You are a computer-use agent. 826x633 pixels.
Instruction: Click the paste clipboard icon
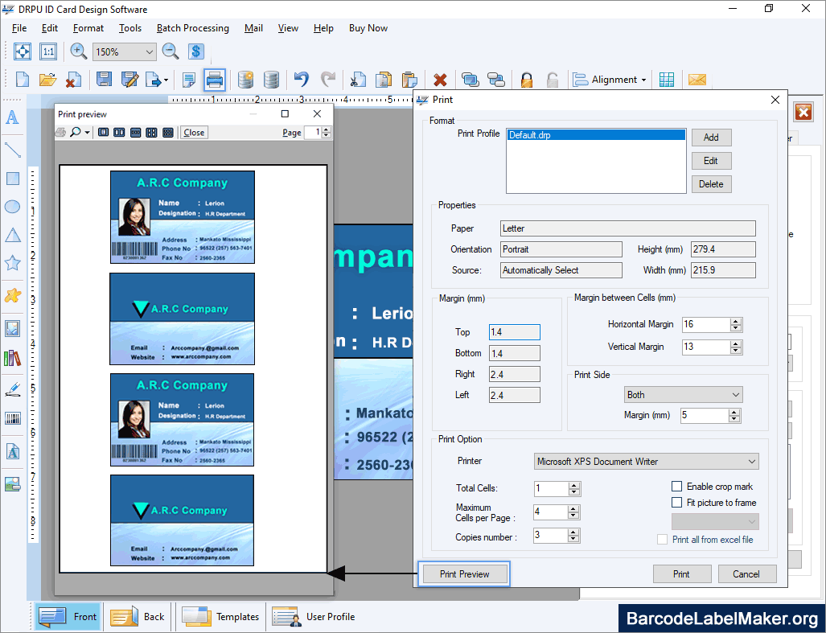(x=409, y=80)
